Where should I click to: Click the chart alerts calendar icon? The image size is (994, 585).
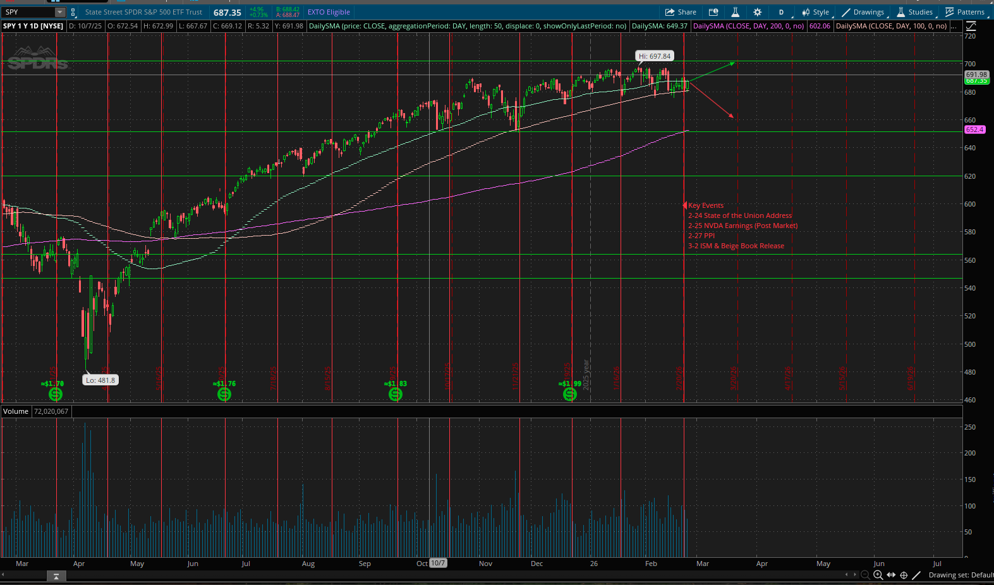click(713, 12)
